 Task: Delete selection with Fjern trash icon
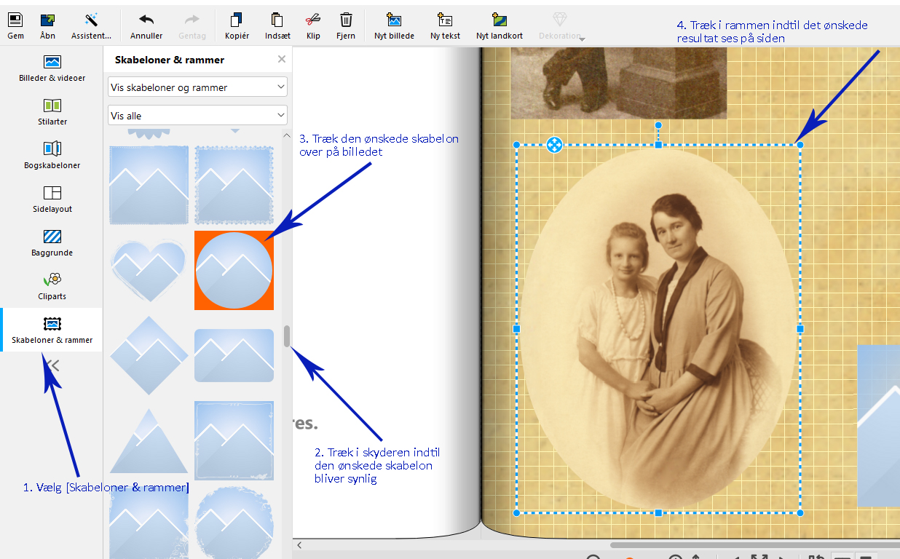[x=346, y=25]
